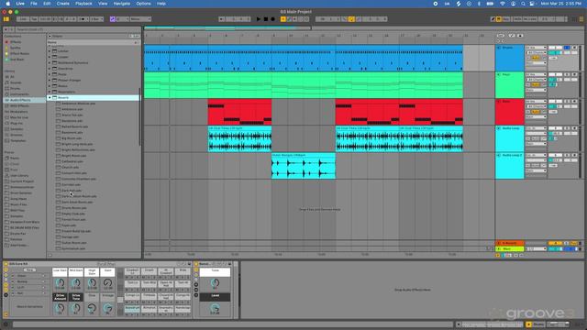Toggle Post button on A Reverb return

574,244
